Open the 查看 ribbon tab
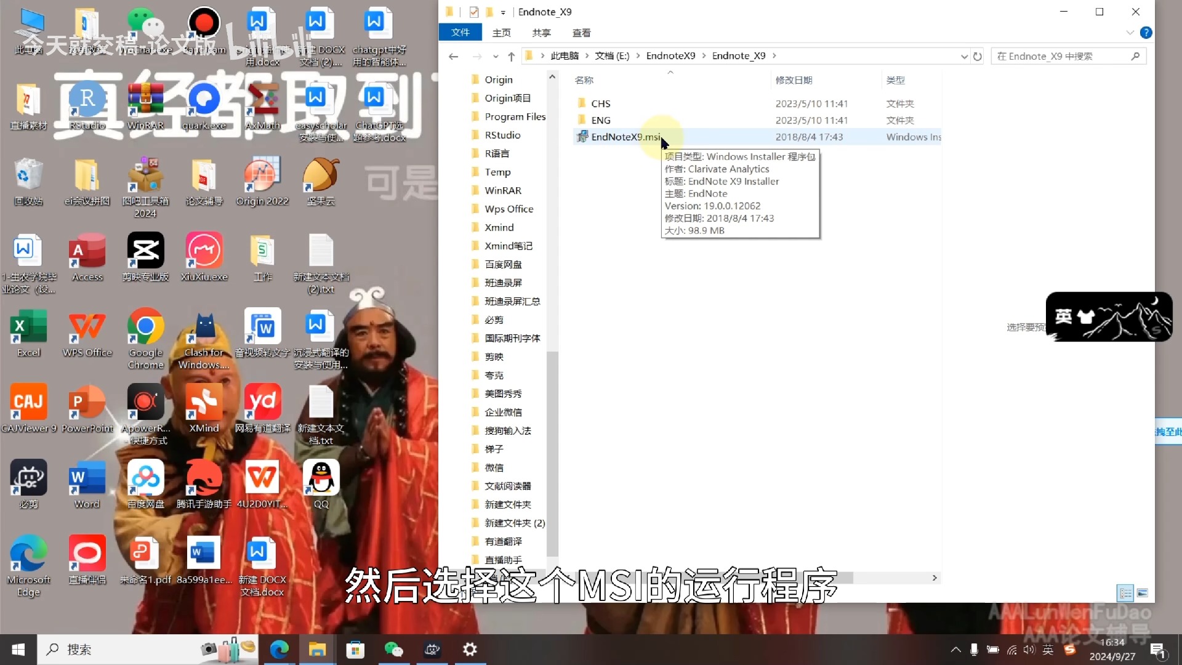1182x665 pixels. [x=581, y=33]
